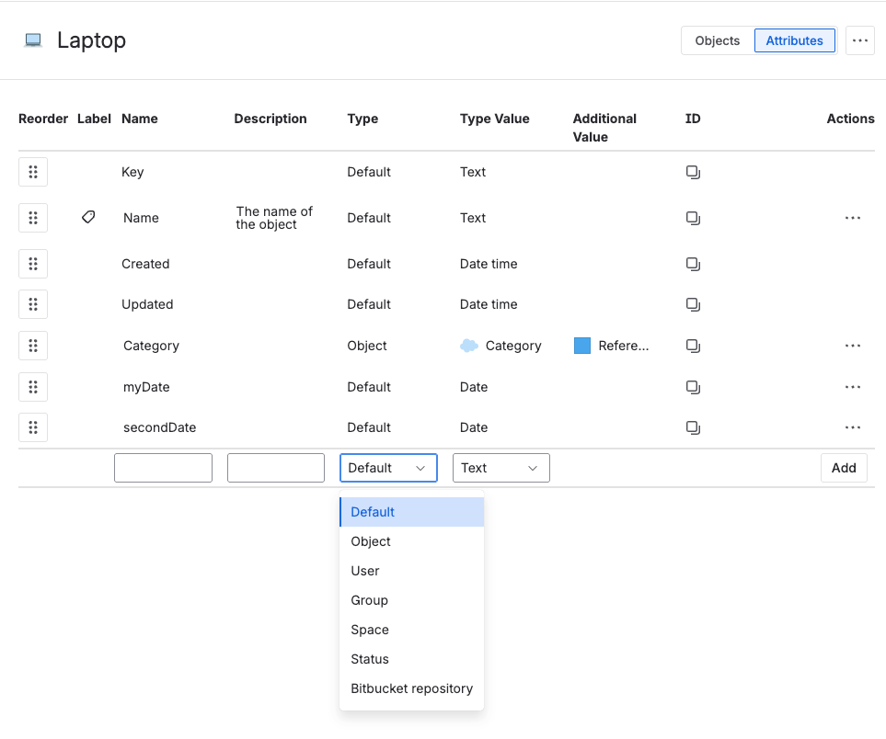886x739 pixels.
Task: Open actions menu for Category attribute
Action: [853, 346]
